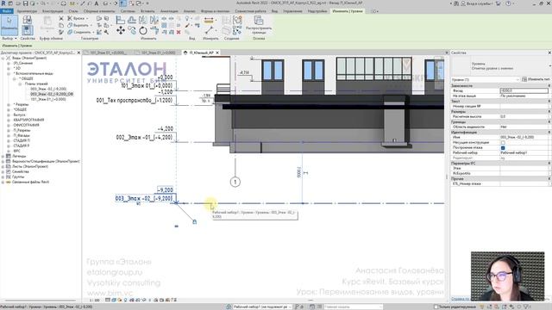Close the Диспетчер проекта browser panel
The image size is (552, 310).
[78, 53]
